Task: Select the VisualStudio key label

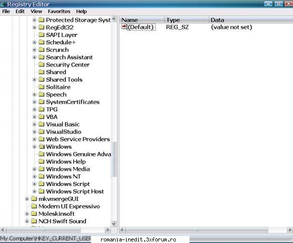Action: tap(64, 132)
